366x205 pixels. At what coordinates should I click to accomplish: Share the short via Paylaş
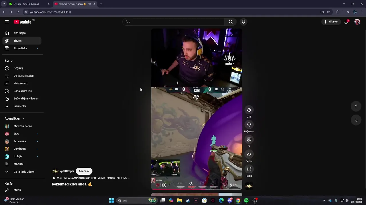(x=249, y=154)
